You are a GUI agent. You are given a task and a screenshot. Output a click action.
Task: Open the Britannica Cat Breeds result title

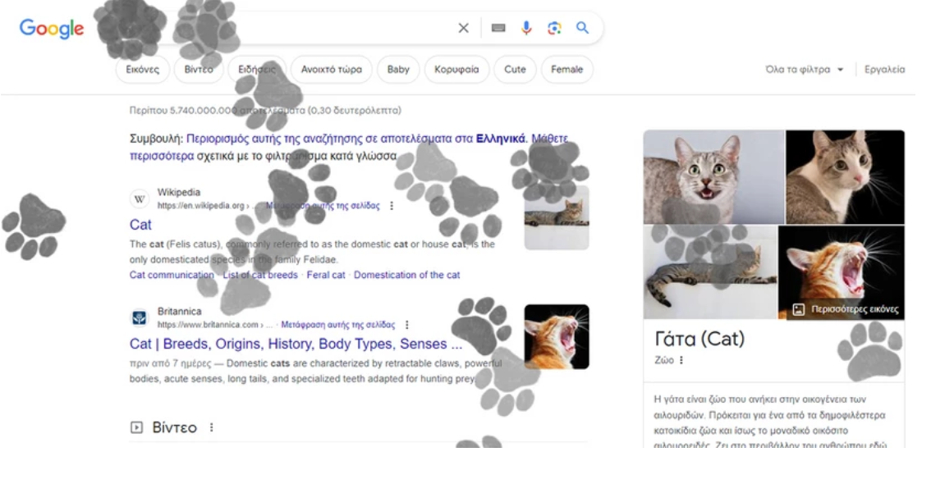click(x=296, y=344)
